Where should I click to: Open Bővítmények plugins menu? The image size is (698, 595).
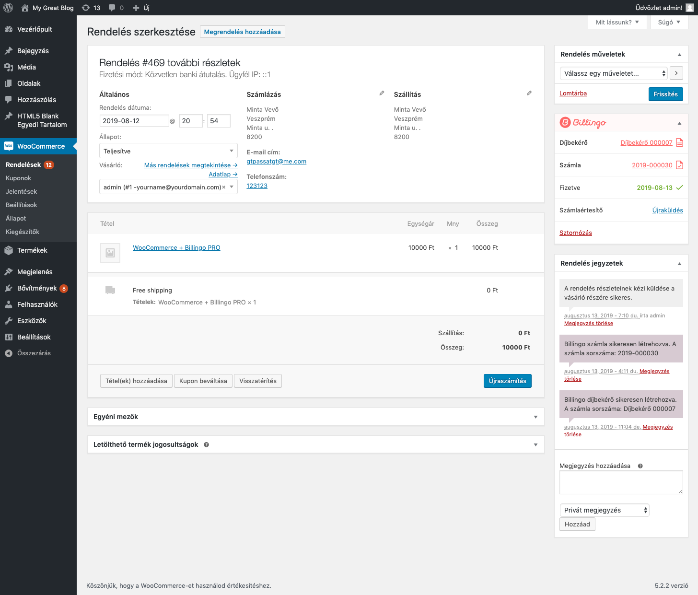(x=38, y=288)
